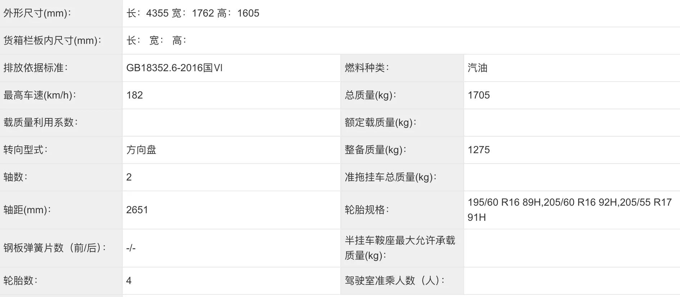
Task: Click the max speed value 182
Action: [x=135, y=95]
